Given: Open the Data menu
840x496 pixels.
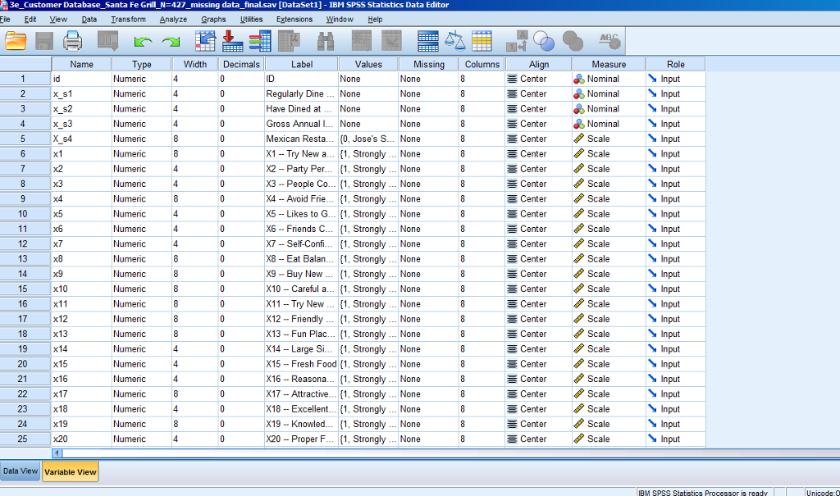Looking at the screenshot, I should click(89, 20).
